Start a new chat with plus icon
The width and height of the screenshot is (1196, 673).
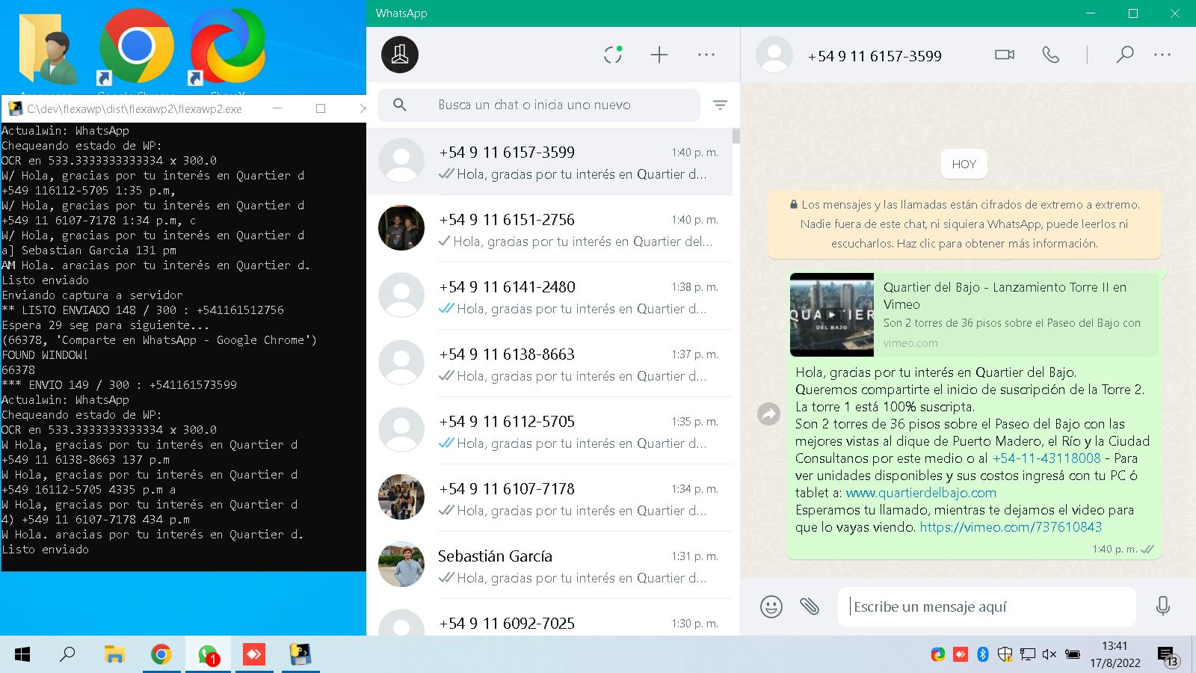[659, 55]
